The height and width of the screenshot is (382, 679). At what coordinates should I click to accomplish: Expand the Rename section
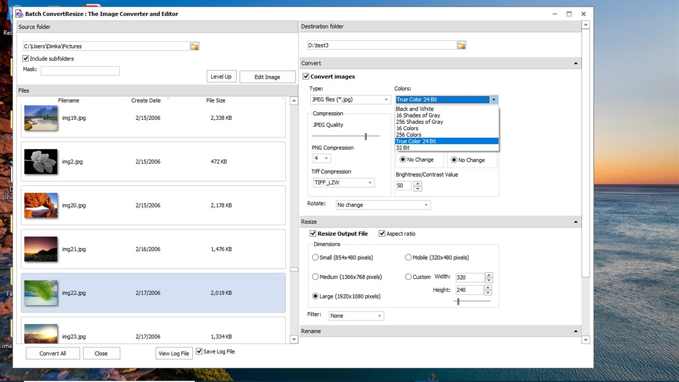pyautogui.click(x=575, y=331)
